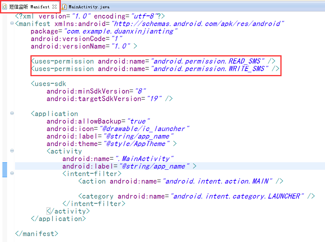Click the android:targetSdkVersion value line
Image resolution: width=325 pixels, height=242 pixels.
point(110,99)
